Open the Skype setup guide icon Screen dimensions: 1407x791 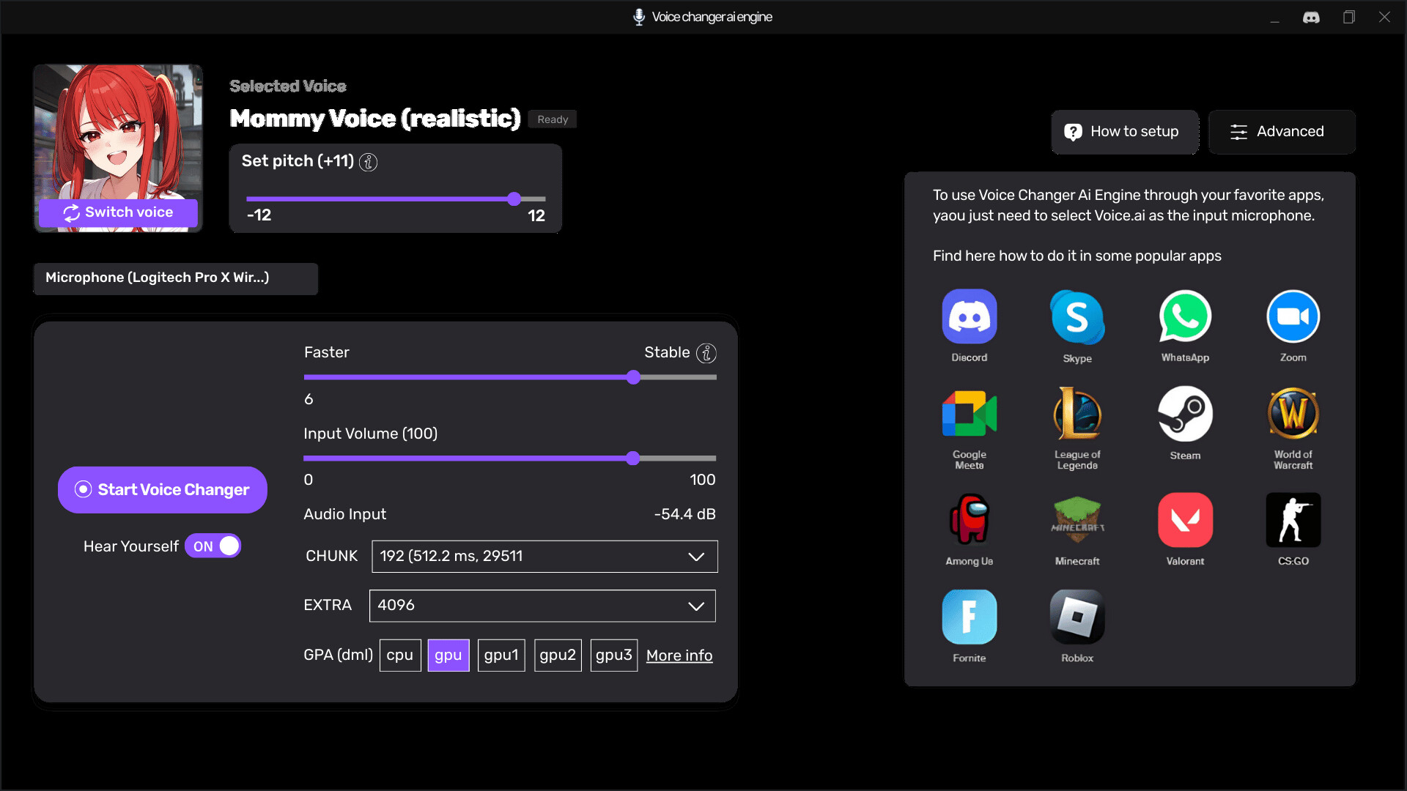[x=1077, y=317]
